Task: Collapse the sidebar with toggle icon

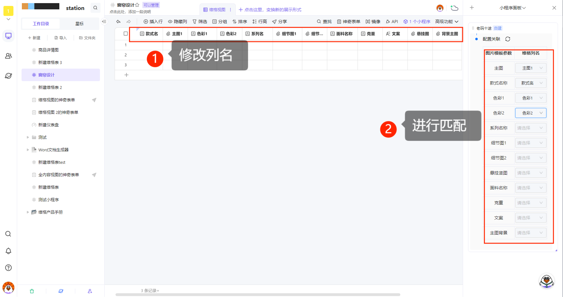Action: tap(104, 22)
